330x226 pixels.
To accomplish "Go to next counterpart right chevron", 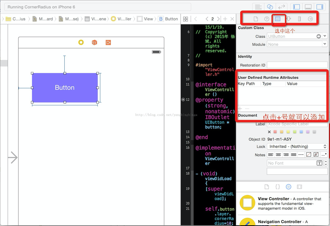I will 218,19.
